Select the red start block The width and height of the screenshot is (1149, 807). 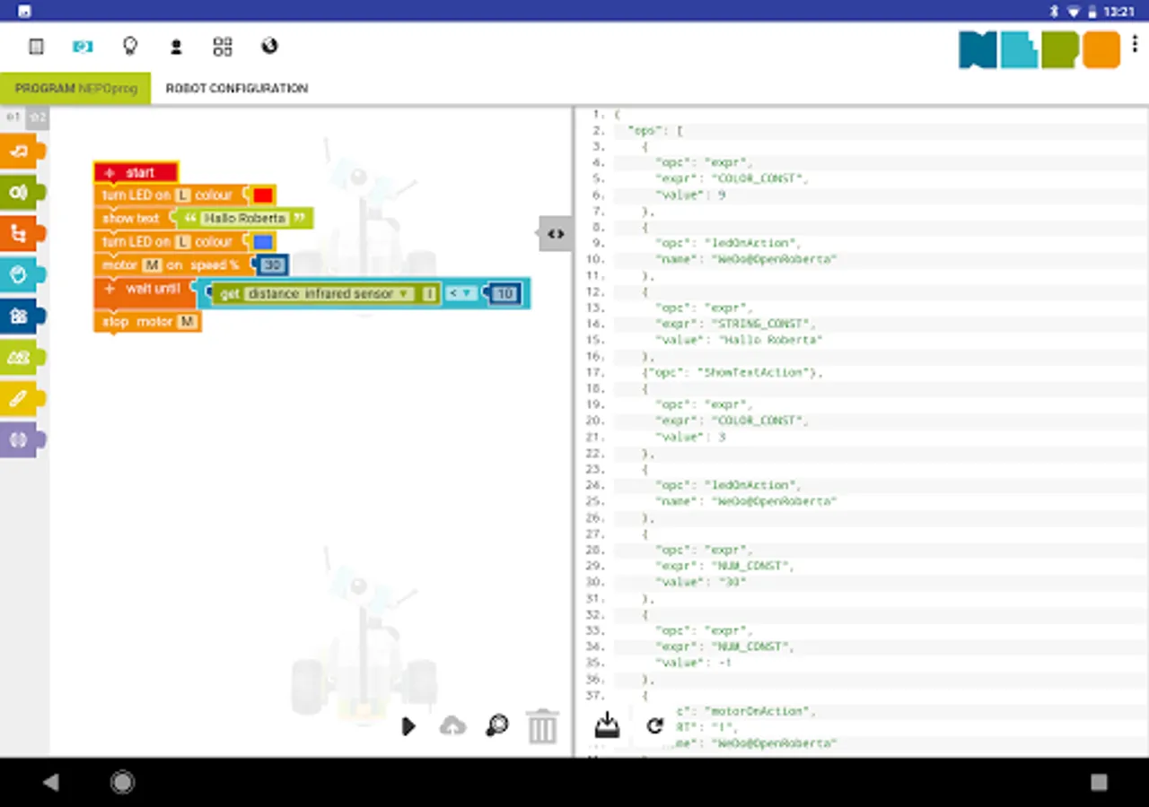136,172
